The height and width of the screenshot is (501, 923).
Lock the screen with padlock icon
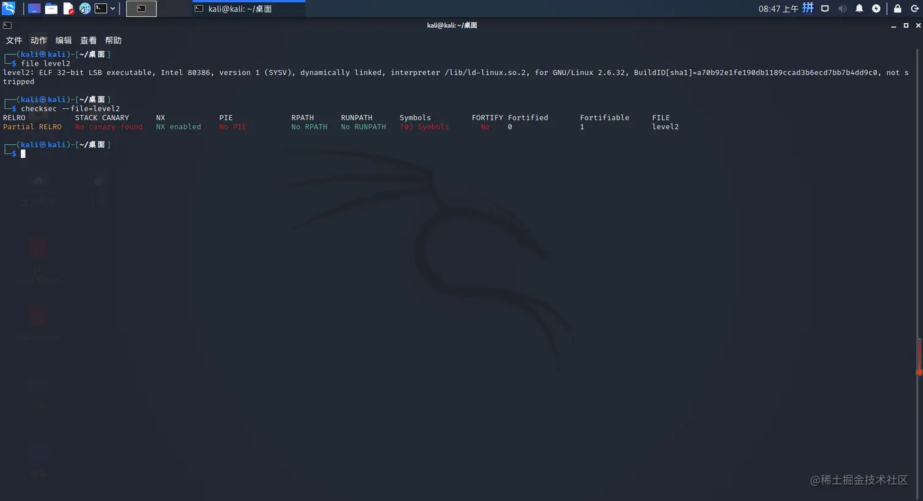(x=897, y=9)
